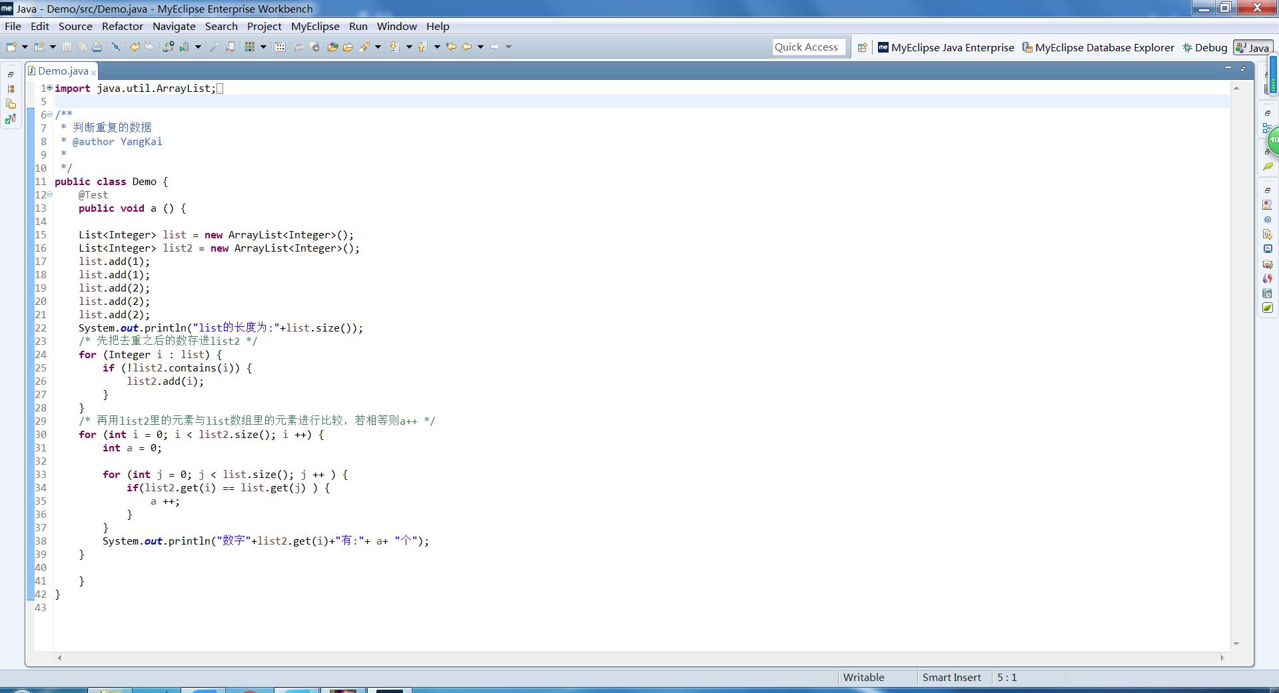This screenshot has height=693, width=1279.
Task: Click the Open Type folder icon
Action: pos(332,47)
